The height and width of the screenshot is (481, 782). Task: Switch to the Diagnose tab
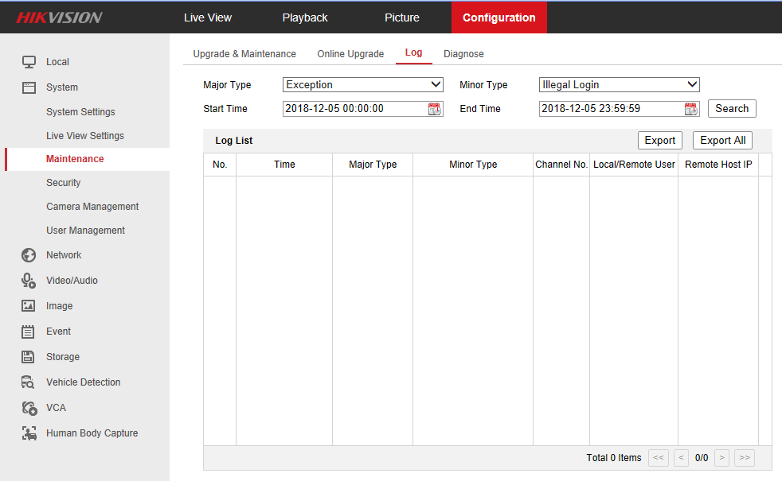click(x=463, y=54)
